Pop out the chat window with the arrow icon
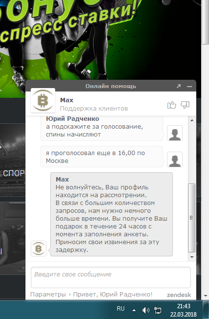Viewport: 209px width, 319px height. 179,86
